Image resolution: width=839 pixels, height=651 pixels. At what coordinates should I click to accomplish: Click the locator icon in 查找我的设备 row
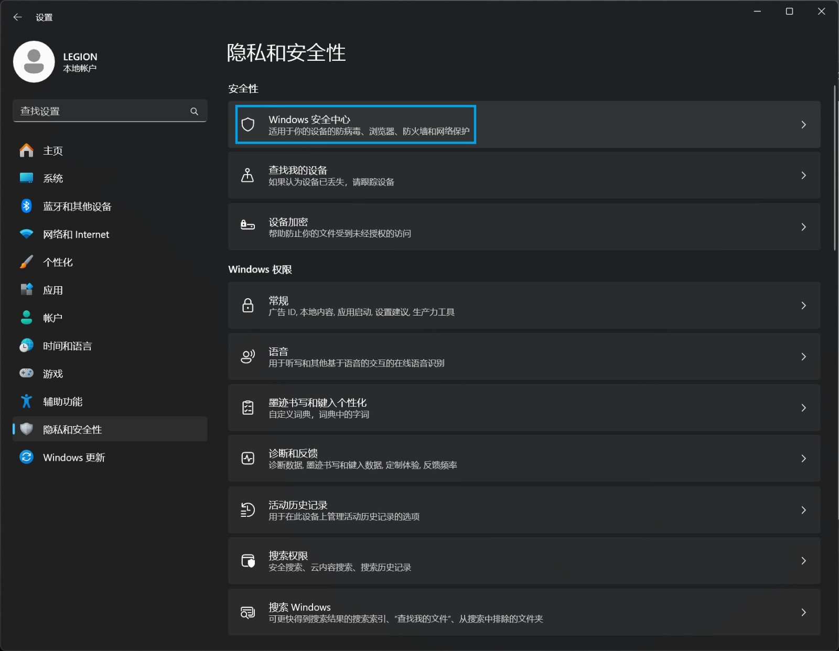[x=248, y=175]
